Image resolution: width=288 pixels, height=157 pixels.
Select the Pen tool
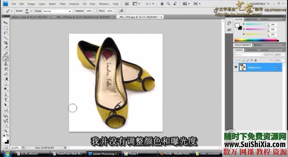(6, 95)
